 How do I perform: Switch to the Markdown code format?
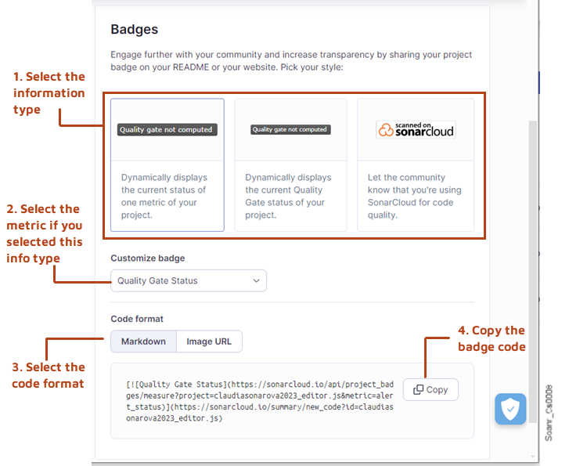pos(143,341)
